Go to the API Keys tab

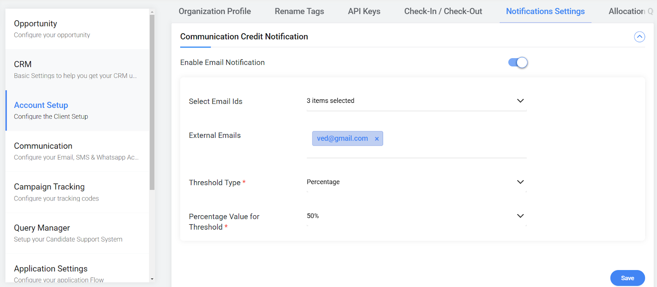tap(364, 11)
